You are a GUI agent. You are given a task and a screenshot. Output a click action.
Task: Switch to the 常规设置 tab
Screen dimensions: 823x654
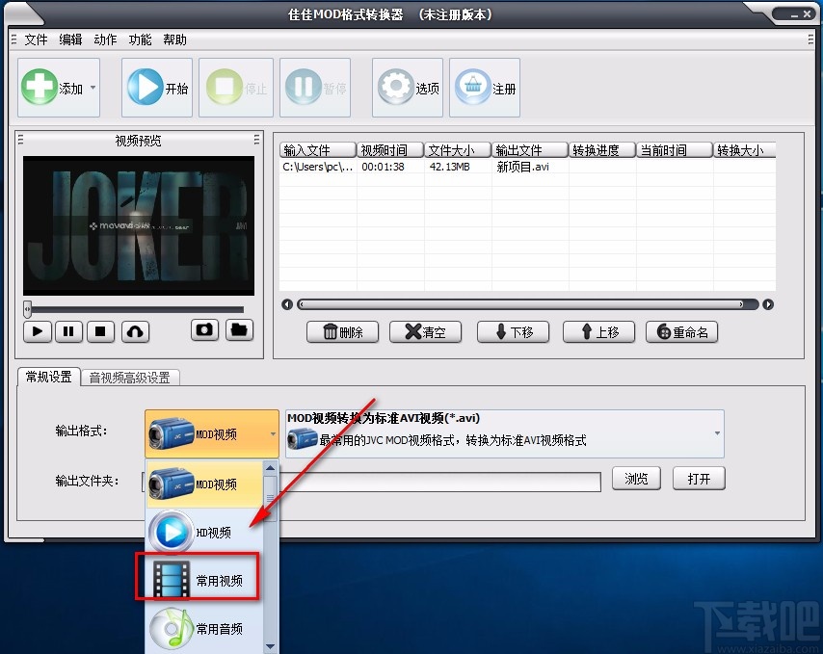[49, 377]
